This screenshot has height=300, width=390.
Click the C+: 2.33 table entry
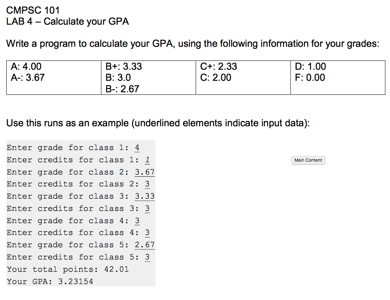click(x=219, y=66)
